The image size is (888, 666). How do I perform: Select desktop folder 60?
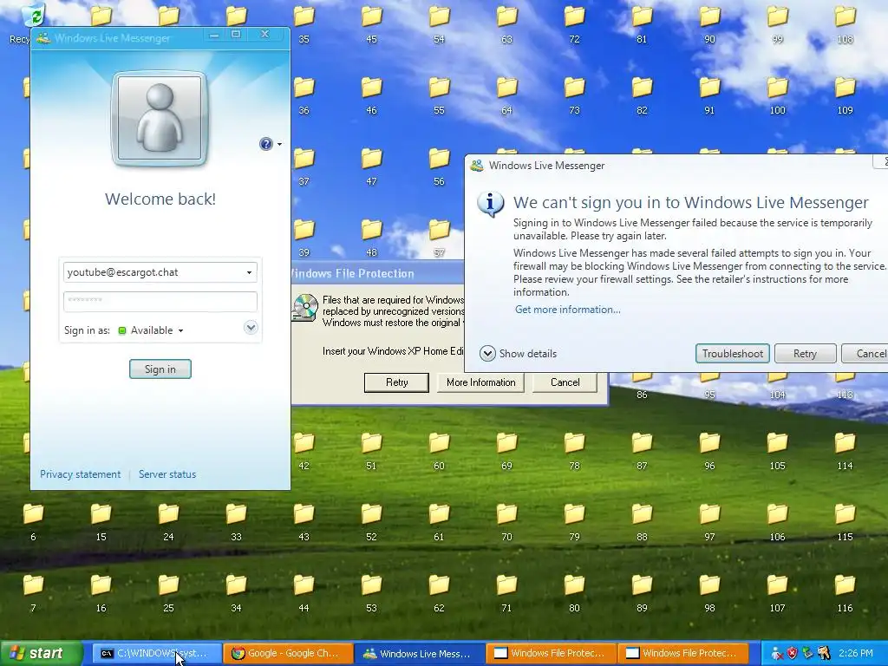[x=439, y=451]
